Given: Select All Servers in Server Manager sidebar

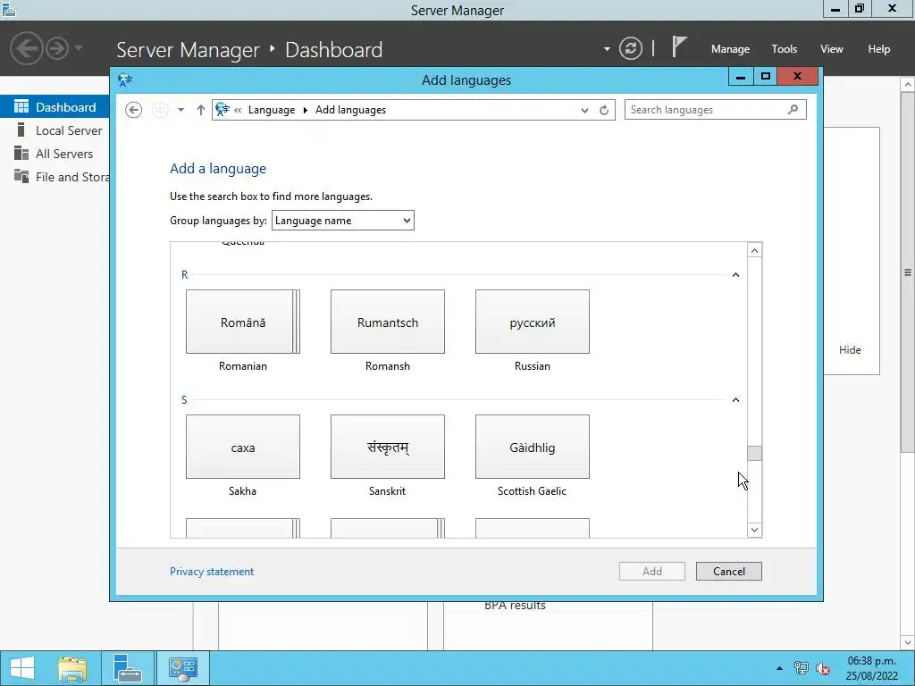Looking at the screenshot, I should [x=55, y=154].
